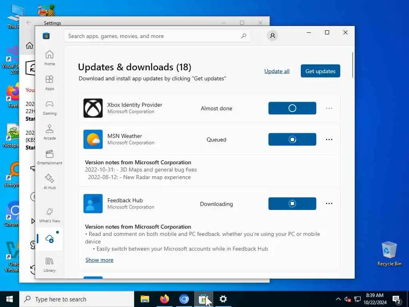This screenshot has width=409, height=307.
Task: Click the Get updates button
Action: tap(320, 71)
